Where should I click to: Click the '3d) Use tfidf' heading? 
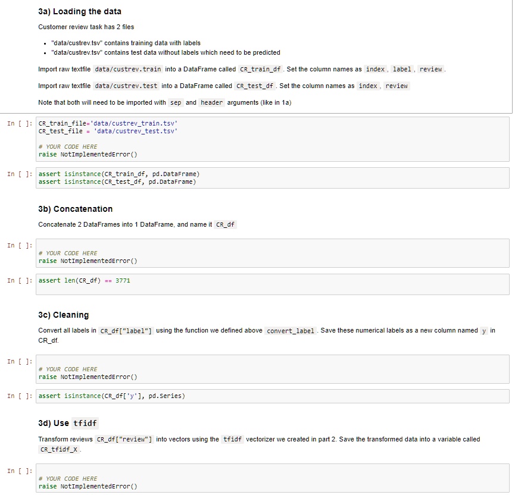tap(68, 423)
